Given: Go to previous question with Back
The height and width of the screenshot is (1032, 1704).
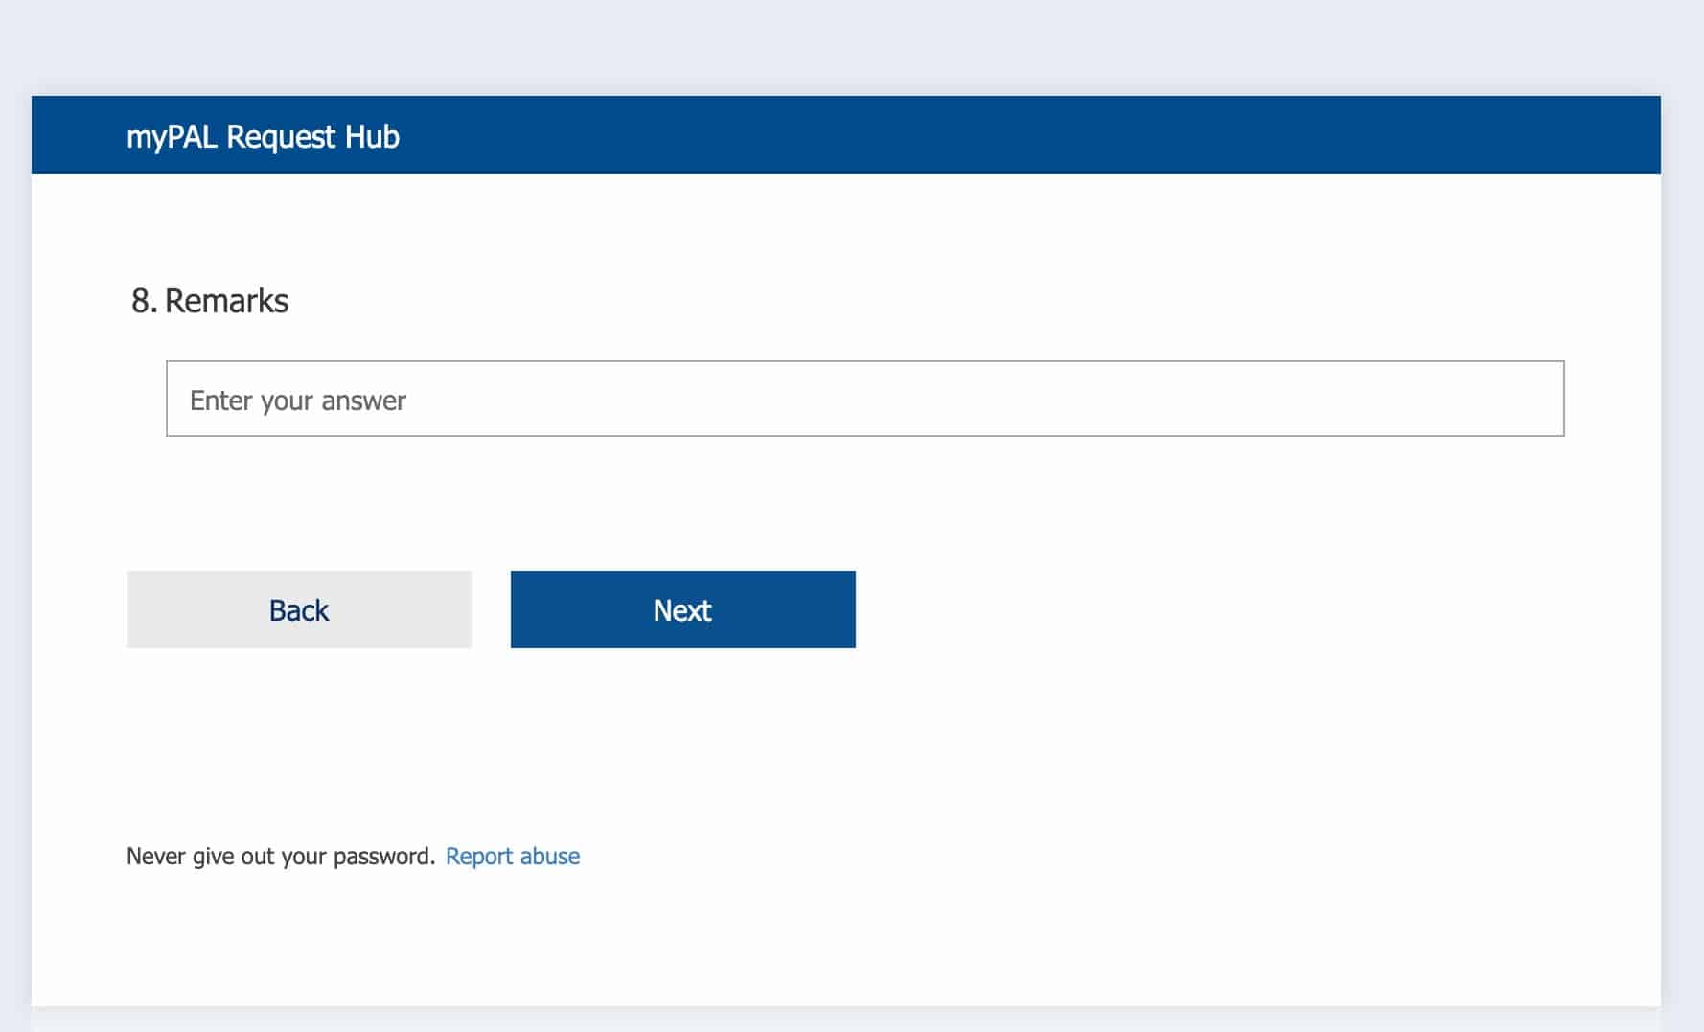Looking at the screenshot, I should 299,609.
